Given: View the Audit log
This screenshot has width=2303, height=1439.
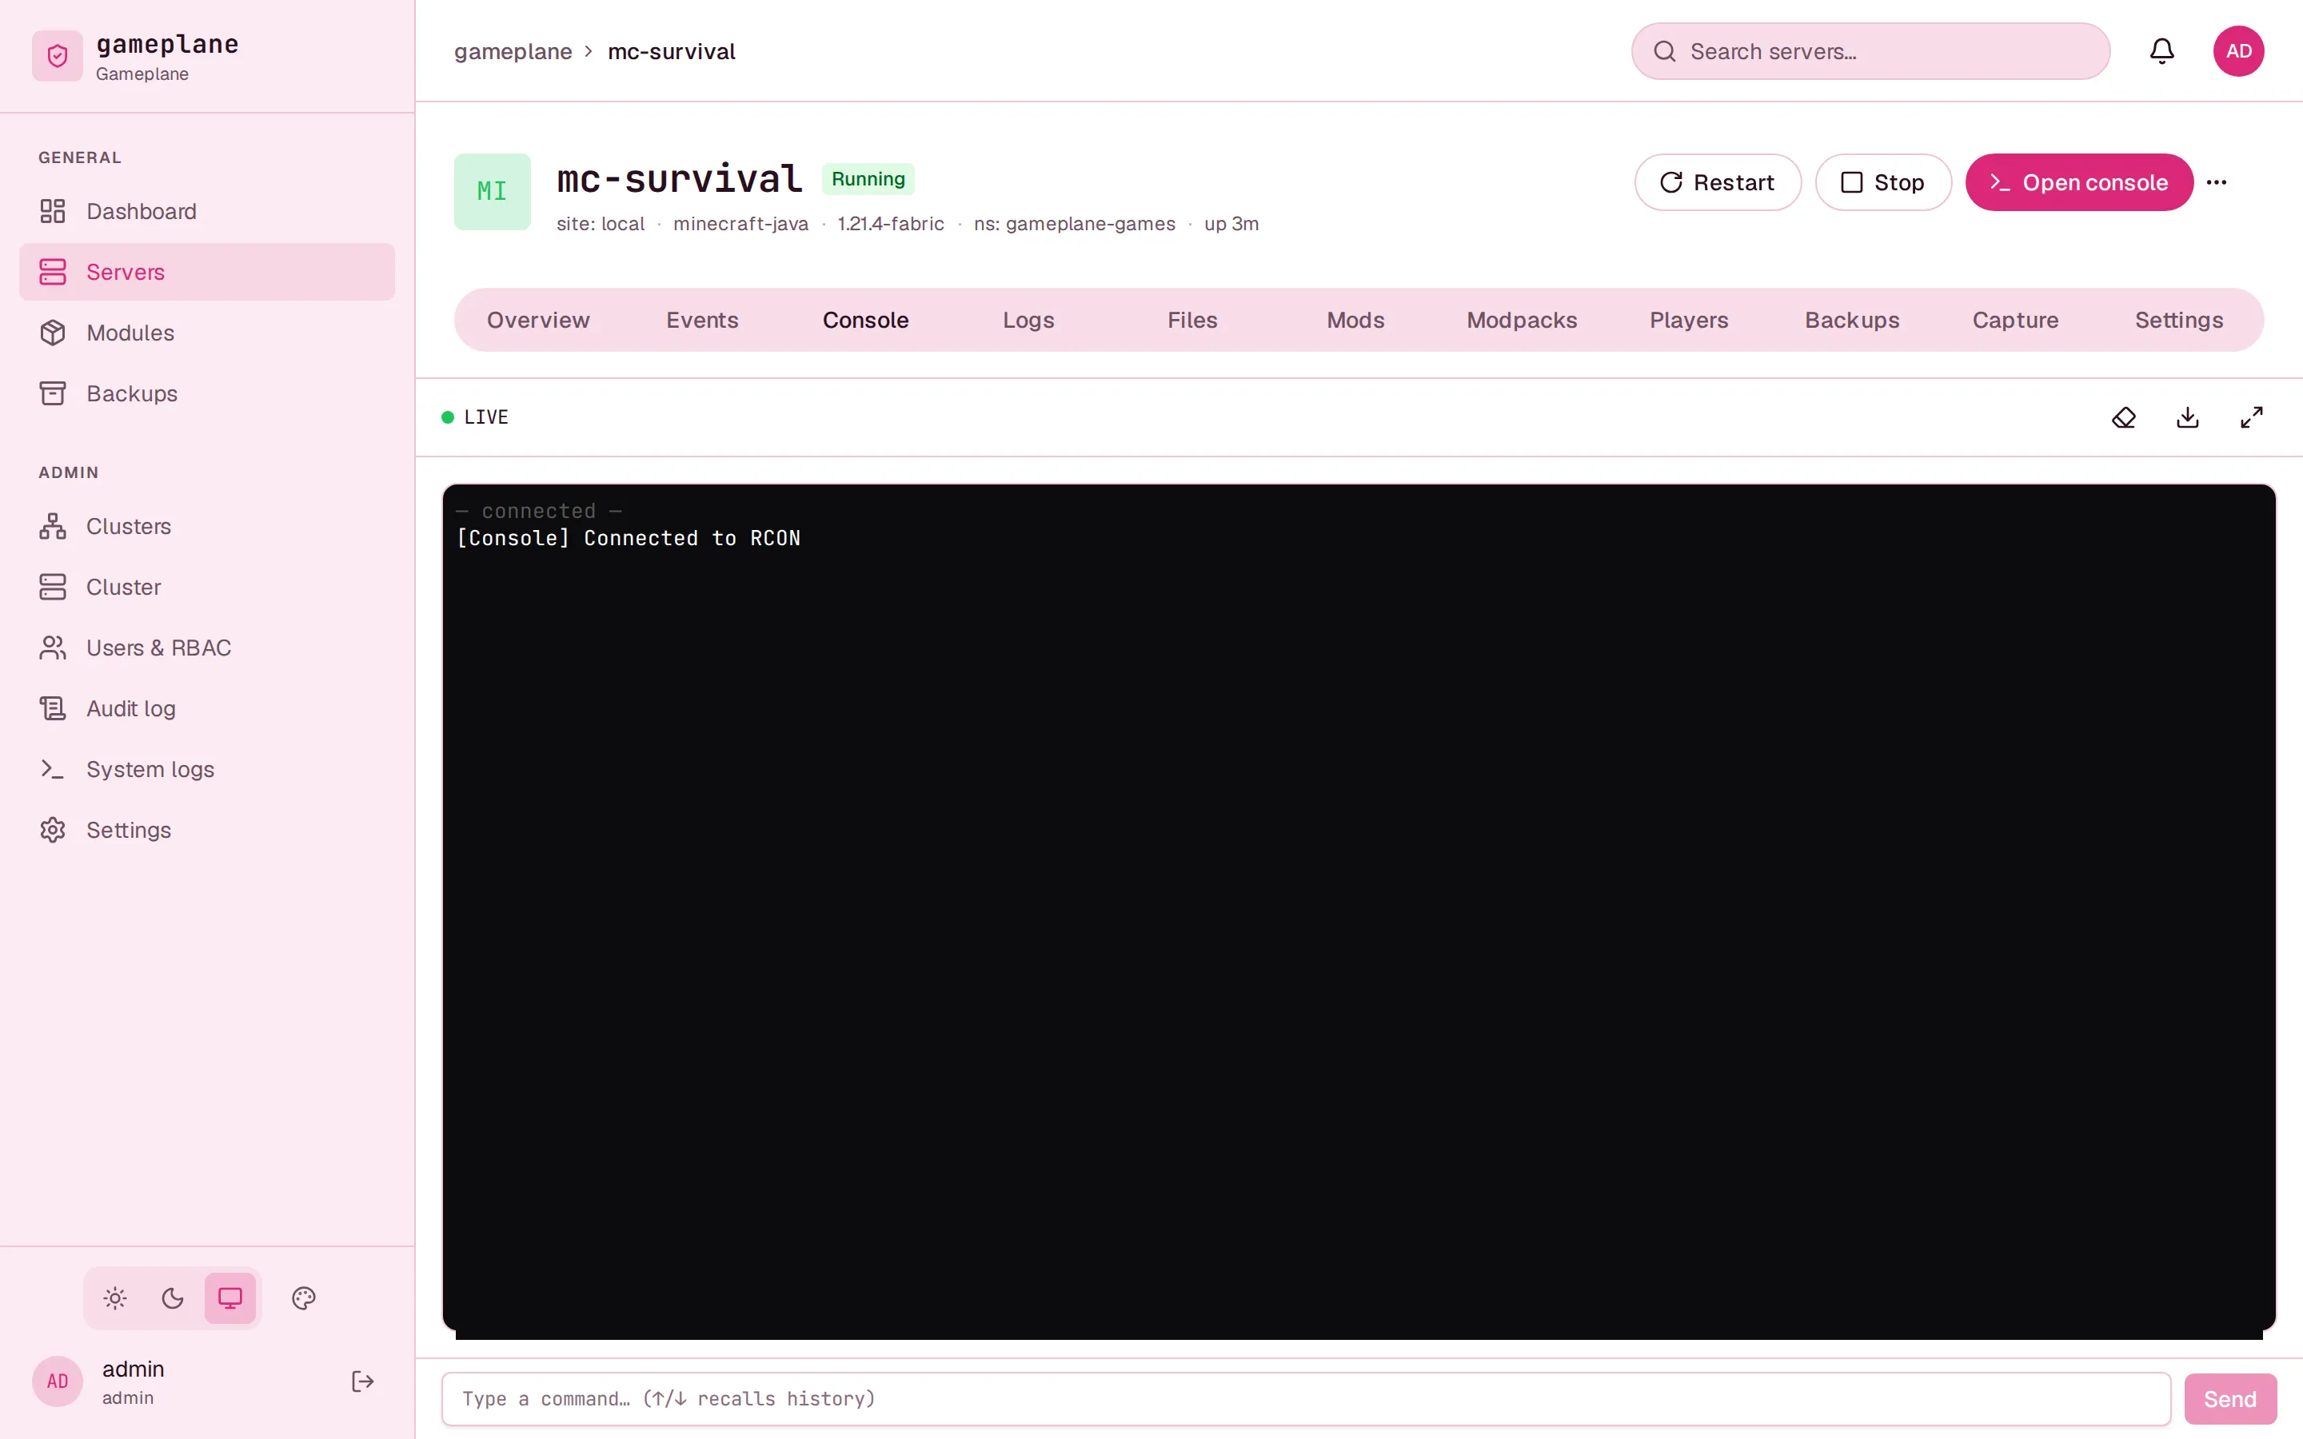Looking at the screenshot, I should (206, 708).
